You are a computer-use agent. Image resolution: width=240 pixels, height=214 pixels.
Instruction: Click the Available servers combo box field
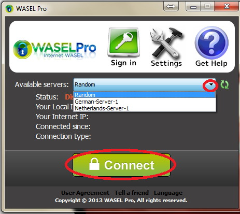coord(145,84)
